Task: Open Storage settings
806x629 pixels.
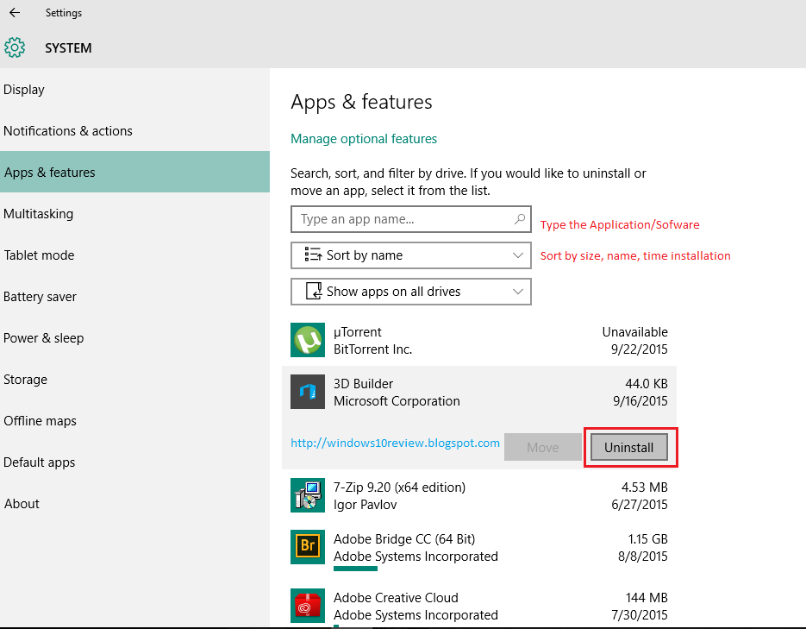Action: pos(134,379)
